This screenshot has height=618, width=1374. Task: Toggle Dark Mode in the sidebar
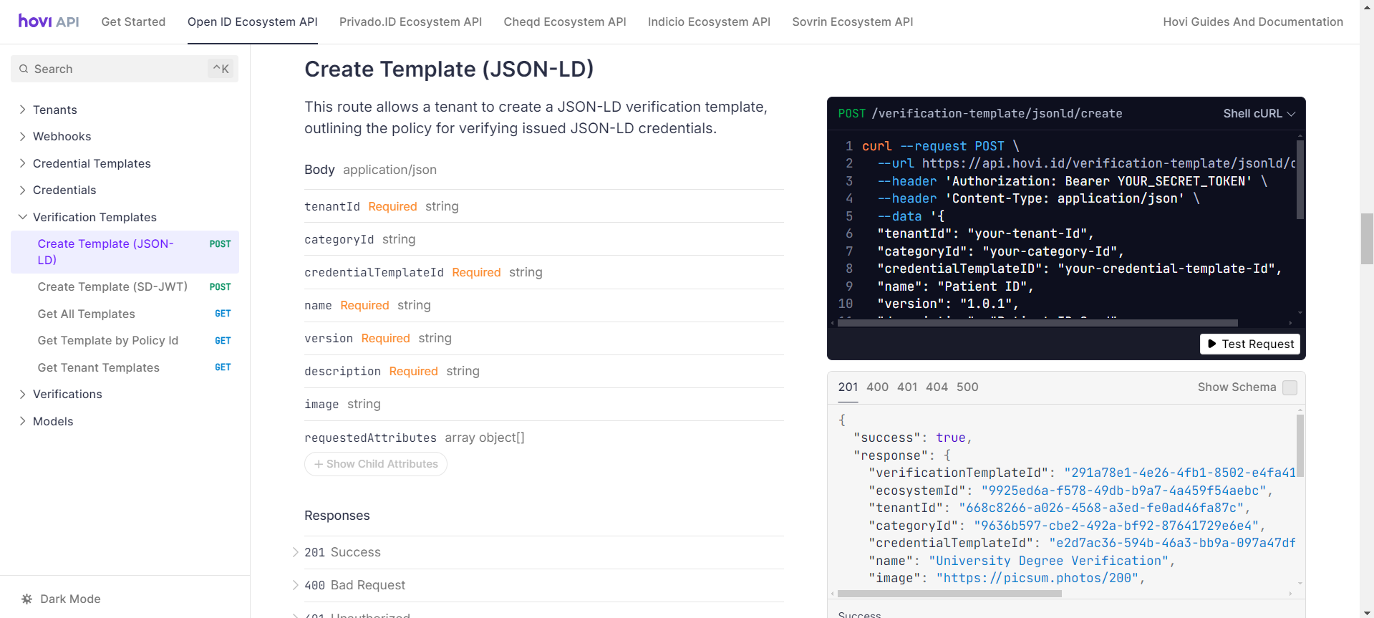70,599
